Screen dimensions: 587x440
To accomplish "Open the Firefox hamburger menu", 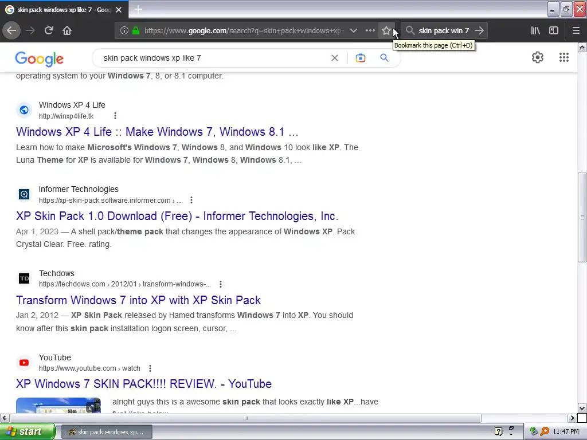I will tap(576, 31).
